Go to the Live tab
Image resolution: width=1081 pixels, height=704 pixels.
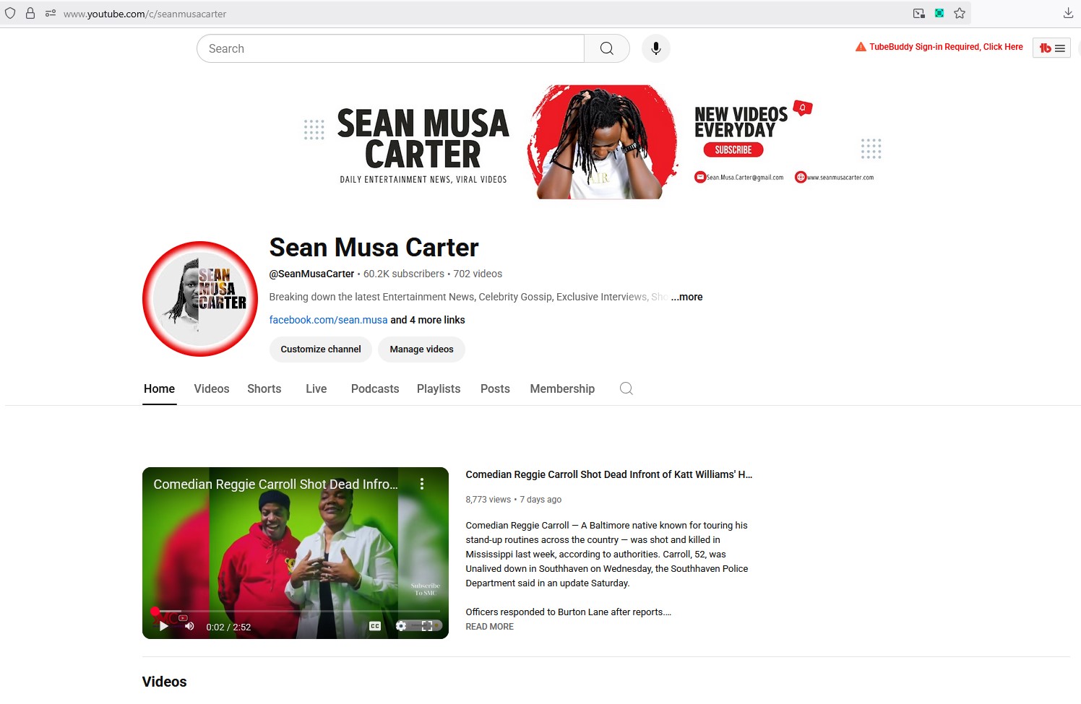pos(316,388)
